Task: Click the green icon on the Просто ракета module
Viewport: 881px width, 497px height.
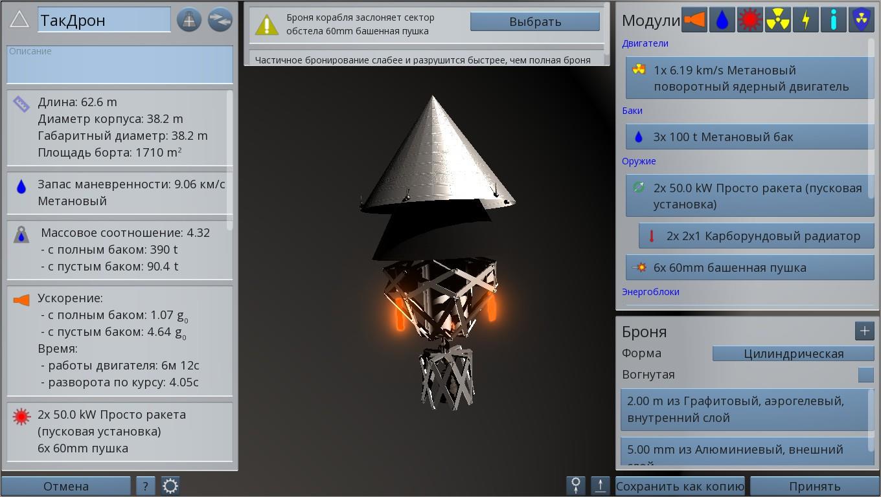Action: [x=639, y=188]
